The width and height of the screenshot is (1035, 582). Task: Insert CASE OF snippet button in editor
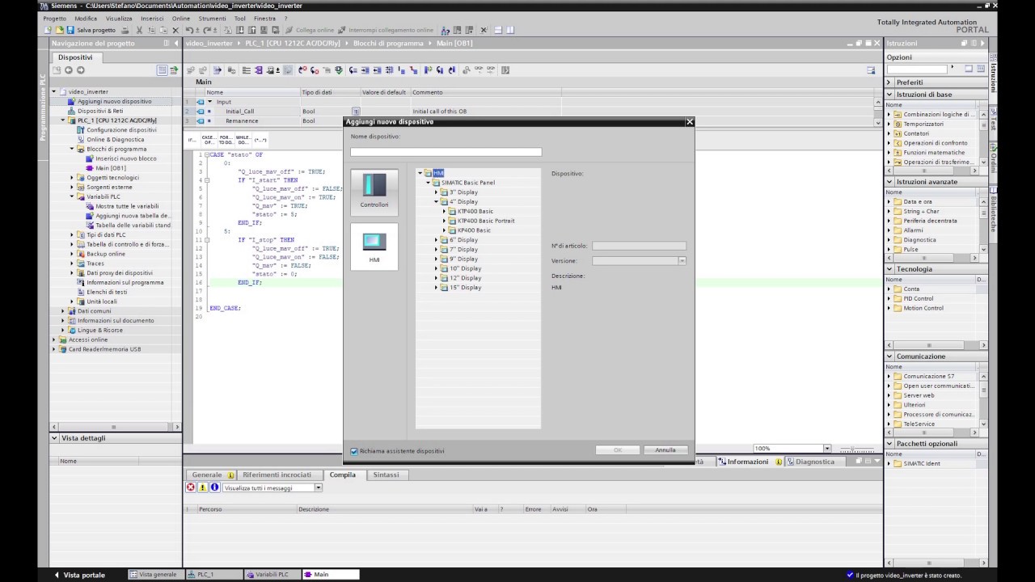[x=209, y=139]
